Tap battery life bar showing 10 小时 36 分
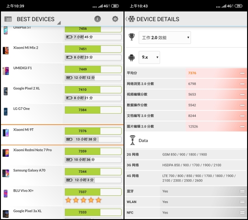The height and width of the screenshot is (220, 248). (x=93, y=159)
